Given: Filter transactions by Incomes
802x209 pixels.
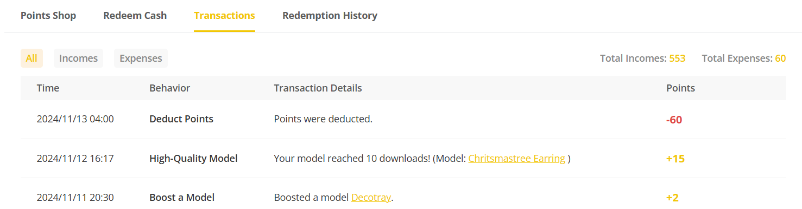Looking at the screenshot, I should pos(78,58).
